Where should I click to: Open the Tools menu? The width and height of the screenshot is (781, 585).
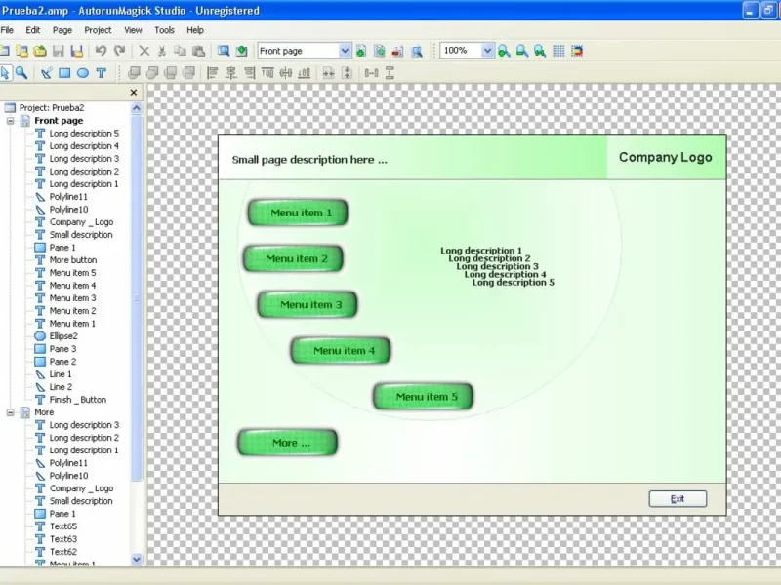164,30
